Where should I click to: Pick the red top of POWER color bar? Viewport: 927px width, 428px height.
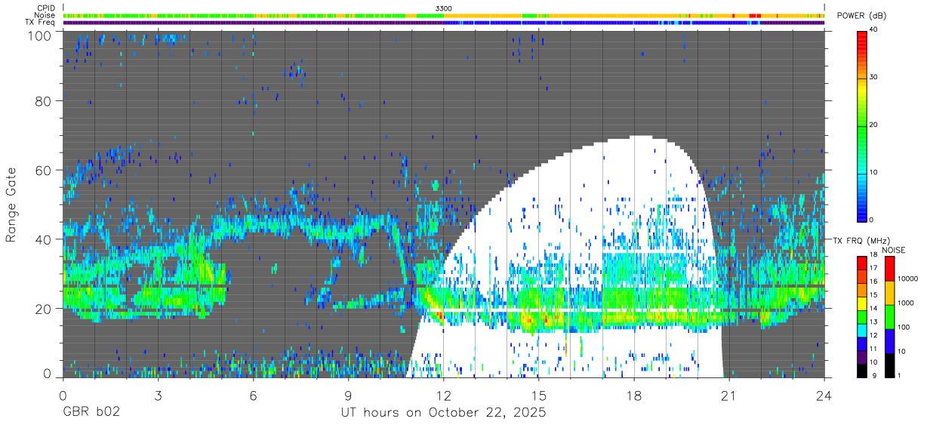(861, 42)
